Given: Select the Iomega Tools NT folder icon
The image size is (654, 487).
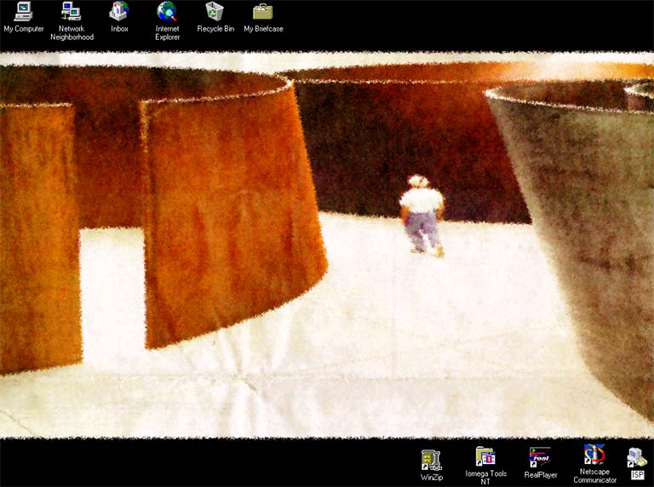Looking at the screenshot, I should pos(485,456).
